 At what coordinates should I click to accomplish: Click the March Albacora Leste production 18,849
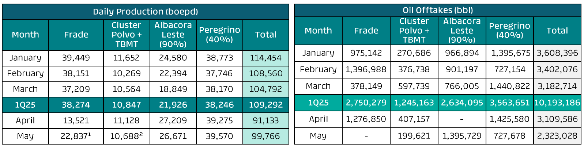coord(173,89)
